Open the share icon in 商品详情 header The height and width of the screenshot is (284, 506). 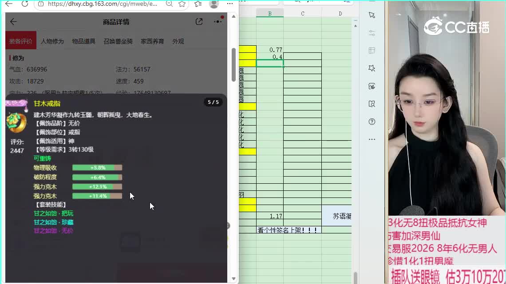[x=199, y=22]
